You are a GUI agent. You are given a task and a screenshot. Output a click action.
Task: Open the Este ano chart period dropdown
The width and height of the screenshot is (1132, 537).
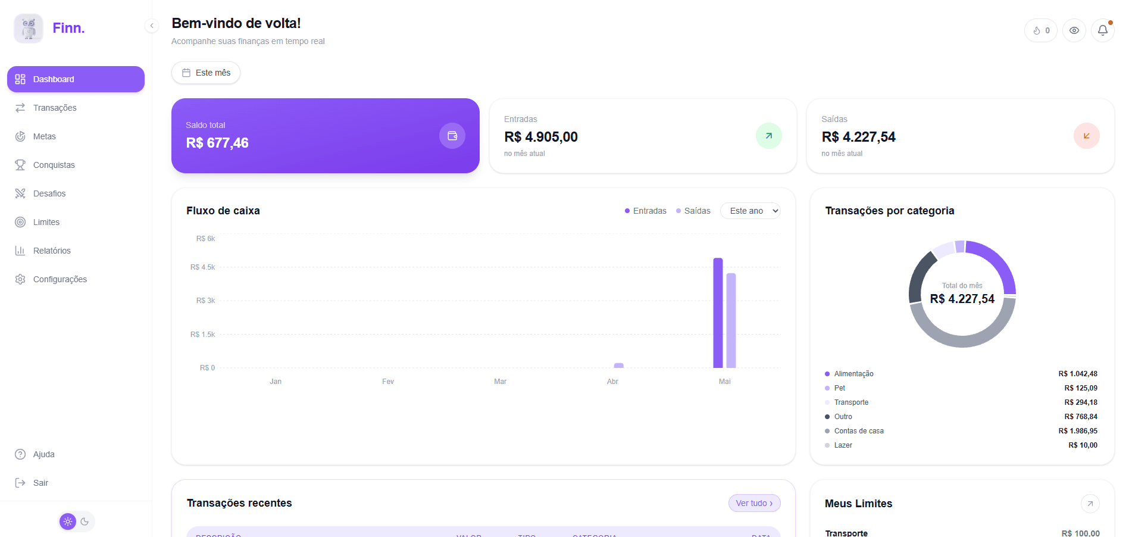(751, 211)
